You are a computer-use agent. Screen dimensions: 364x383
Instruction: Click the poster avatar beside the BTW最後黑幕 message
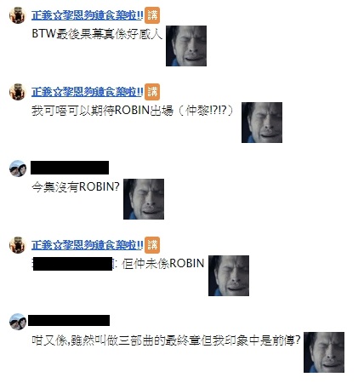[x=18, y=15]
